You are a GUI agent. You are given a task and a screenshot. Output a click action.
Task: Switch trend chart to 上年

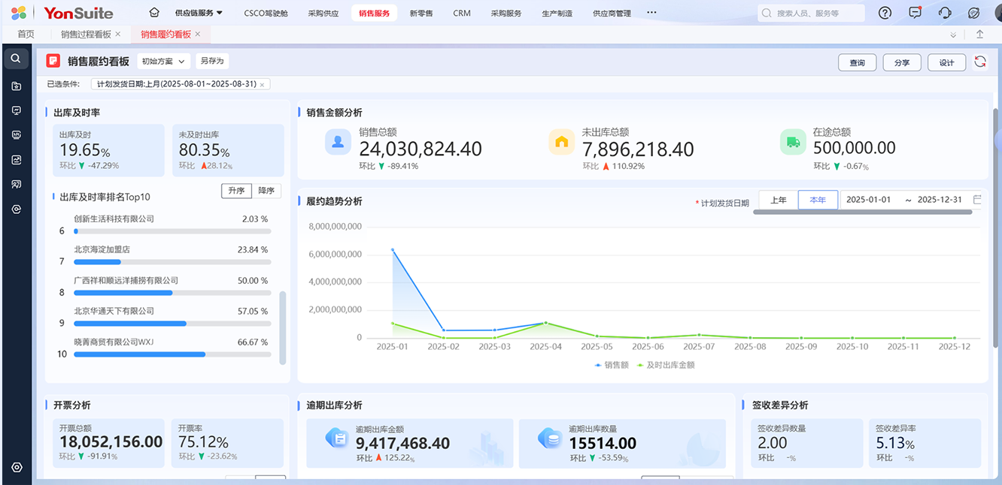click(x=779, y=200)
